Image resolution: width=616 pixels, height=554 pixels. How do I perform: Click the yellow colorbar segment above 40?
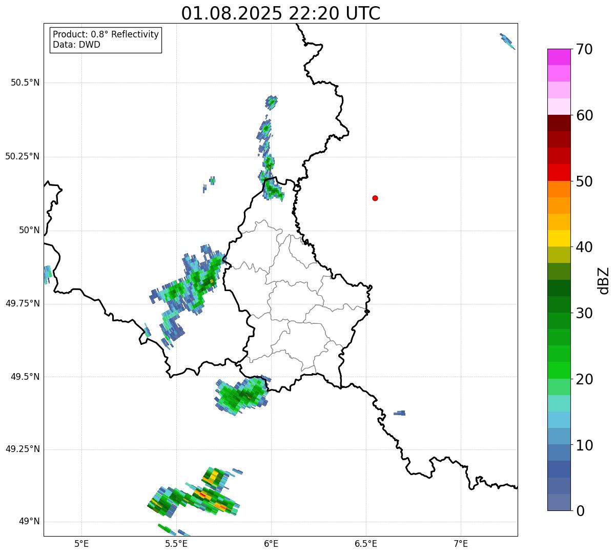pos(559,238)
